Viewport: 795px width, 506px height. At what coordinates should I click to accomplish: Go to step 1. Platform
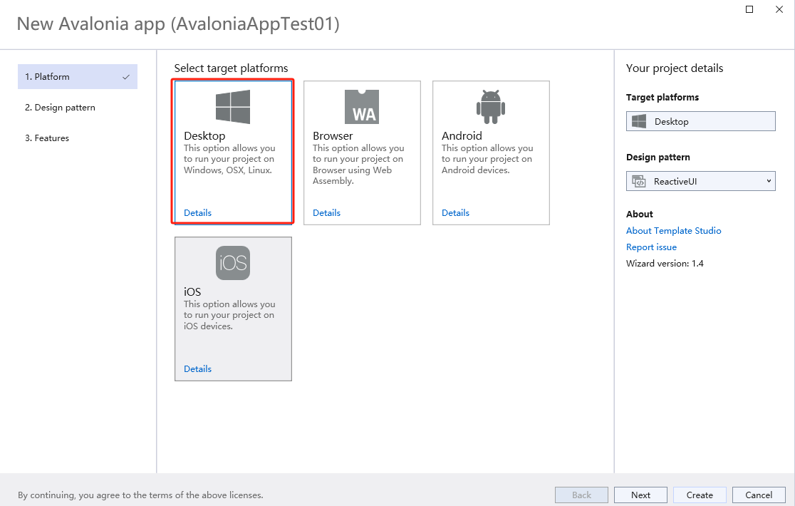[78, 76]
